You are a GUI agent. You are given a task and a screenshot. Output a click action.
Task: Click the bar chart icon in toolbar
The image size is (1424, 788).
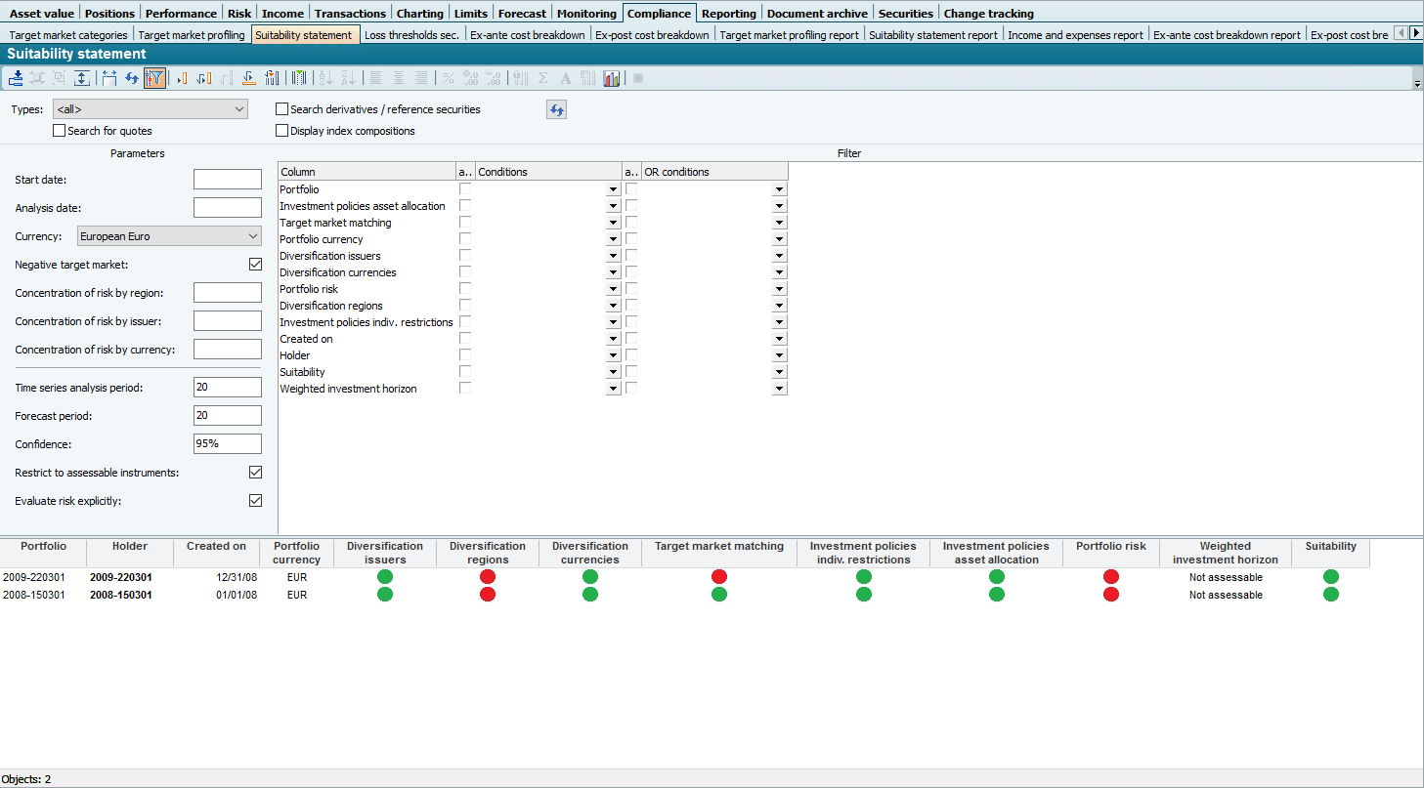pos(612,78)
